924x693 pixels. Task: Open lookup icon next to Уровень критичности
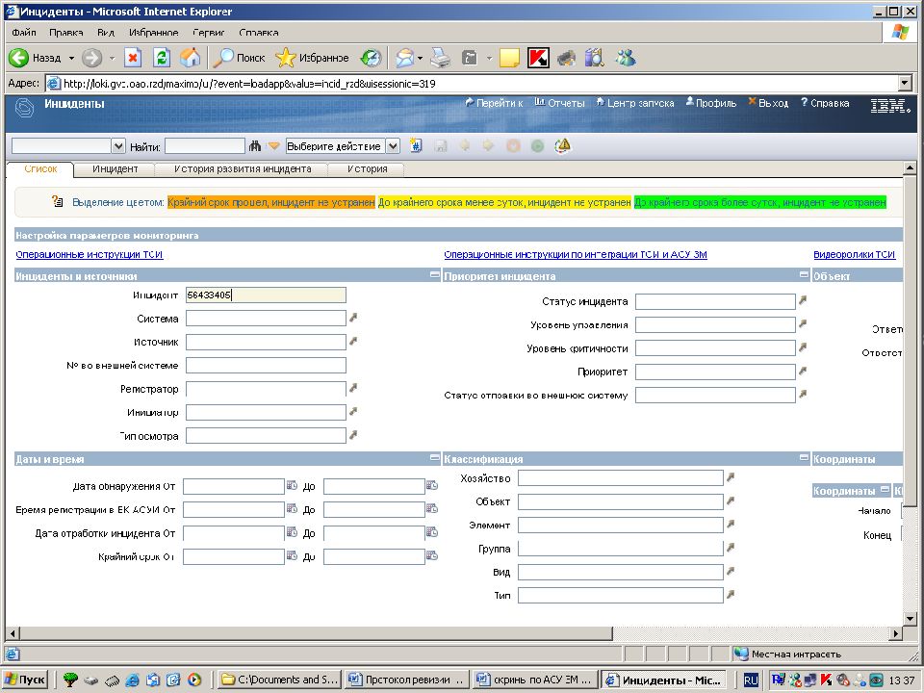point(802,347)
